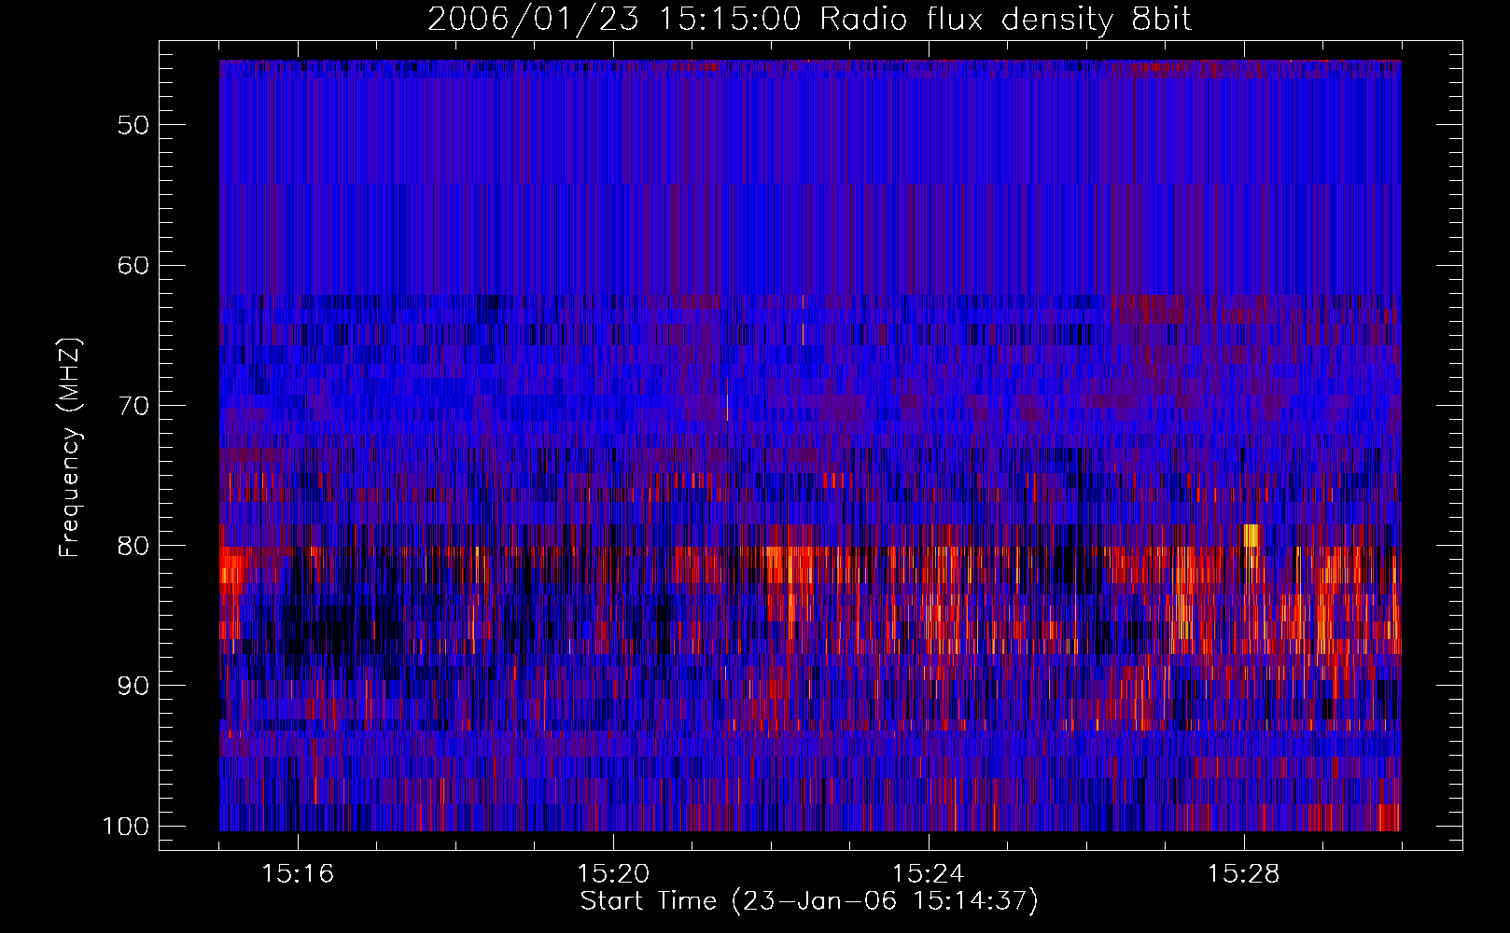Click the 15:16 time tick label
This screenshot has width=1510, height=933.
pyautogui.click(x=298, y=874)
